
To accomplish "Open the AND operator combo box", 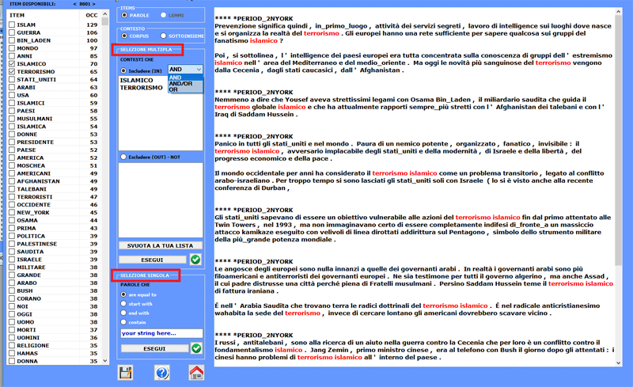I will point(185,69).
